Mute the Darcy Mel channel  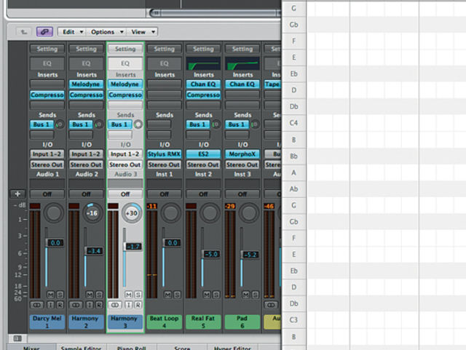coord(50,295)
